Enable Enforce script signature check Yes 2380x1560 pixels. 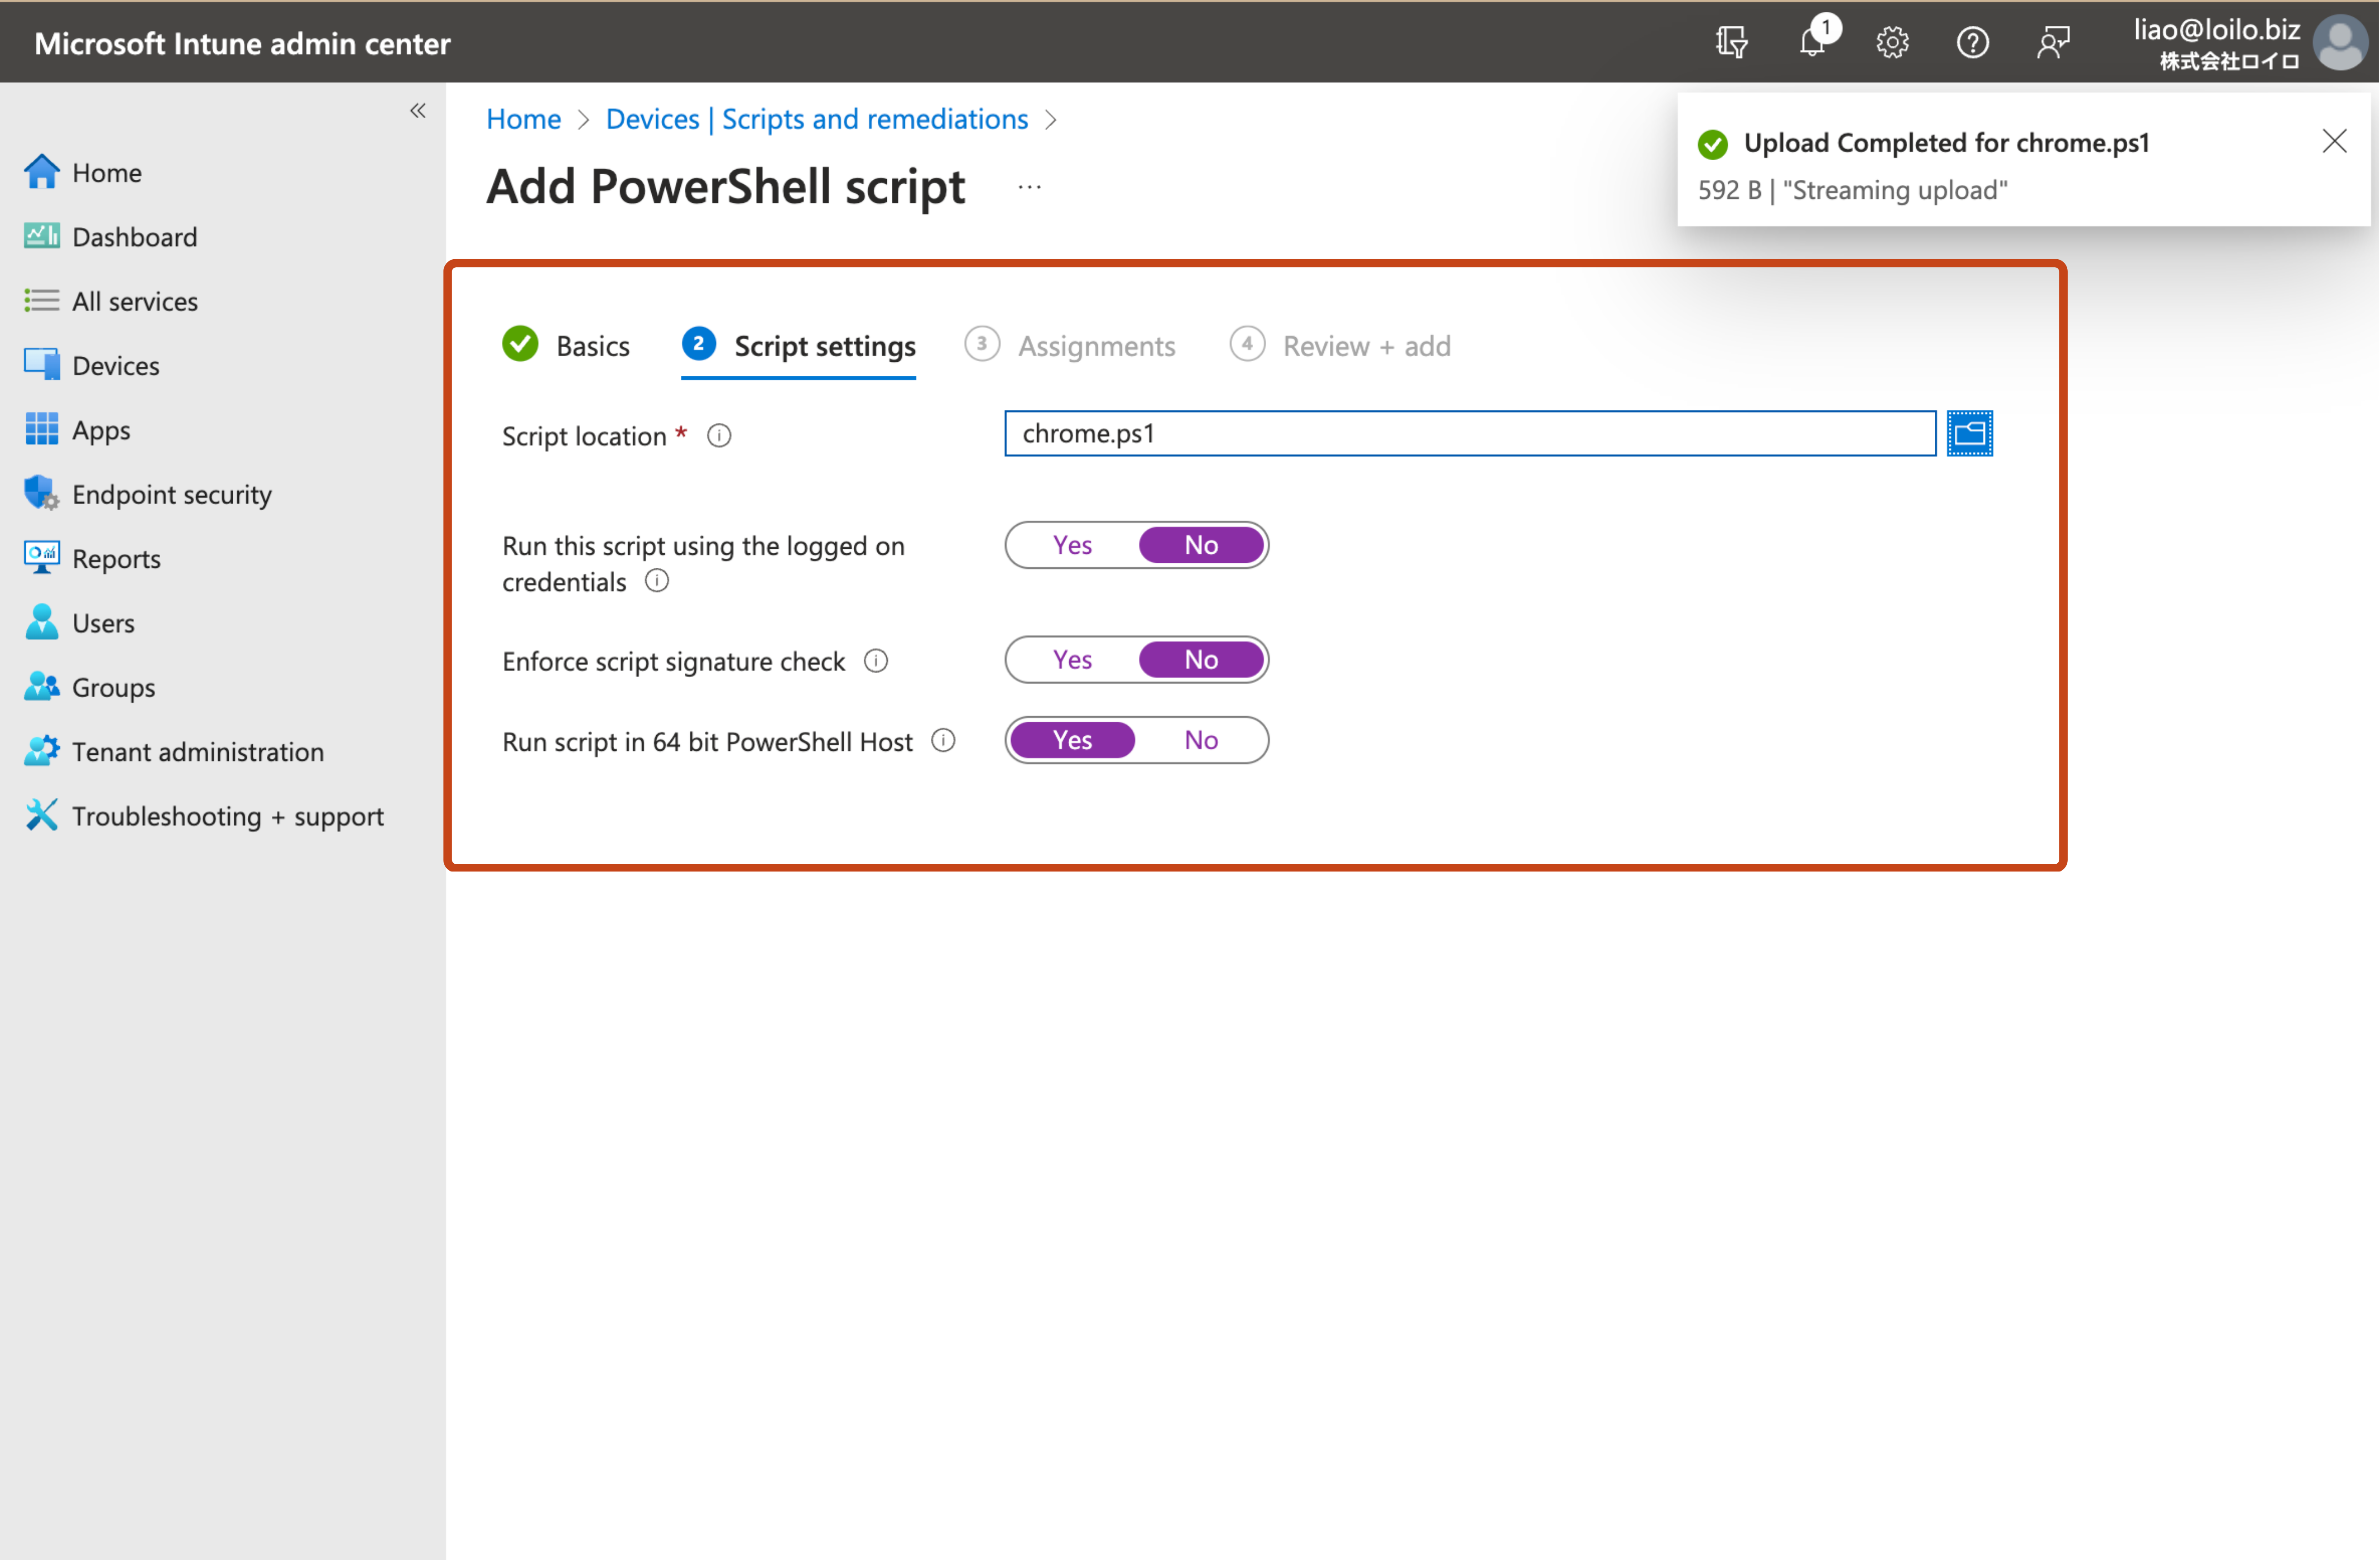[x=1072, y=660]
